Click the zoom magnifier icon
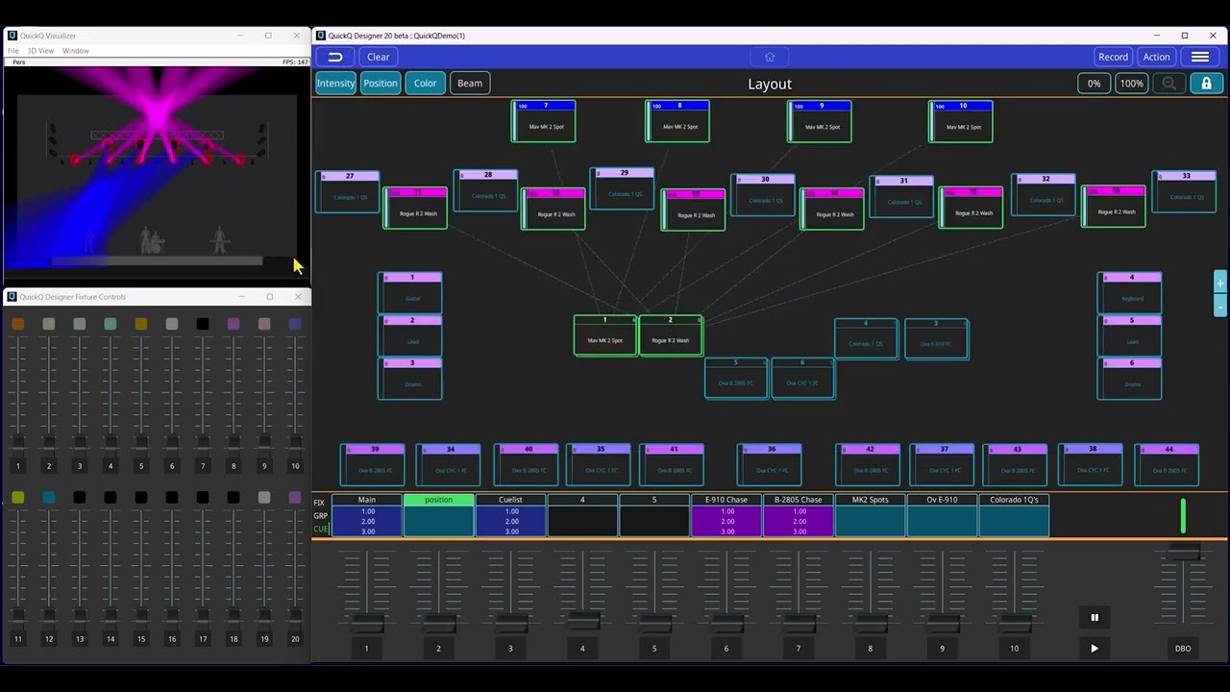 pyautogui.click(x=1168, y=84)
